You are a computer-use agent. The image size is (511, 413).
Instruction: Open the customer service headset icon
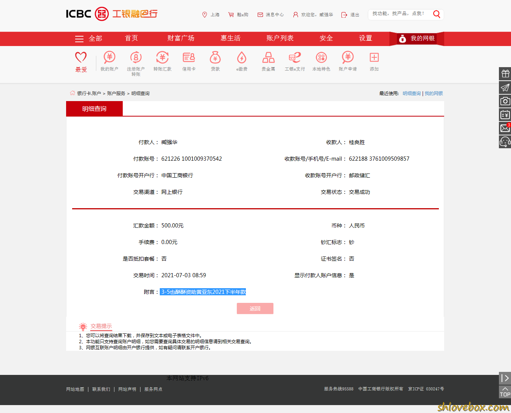tap(505, 142)
